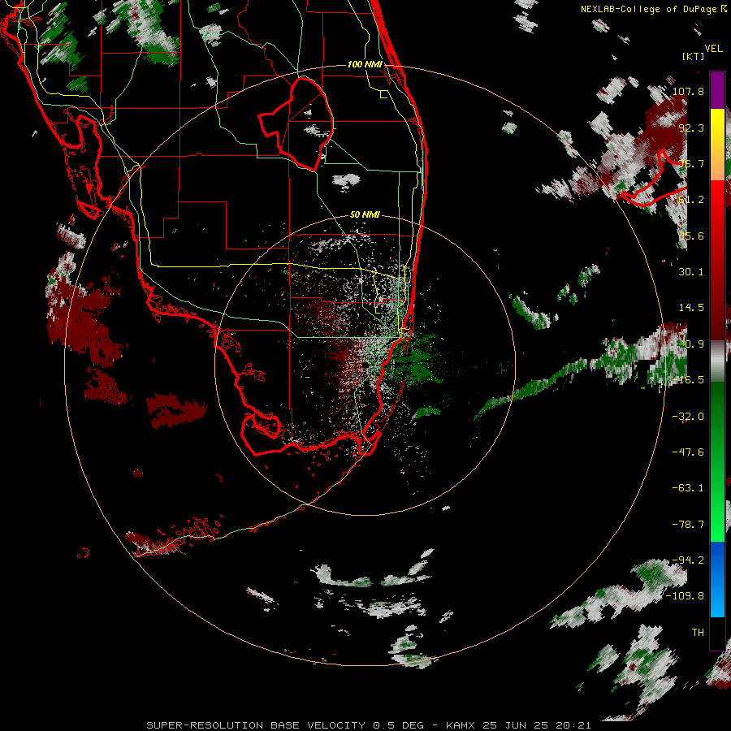Click the 107.8 velocity scale value
Viewport: 731px width, 731px height.
click(x=688, y=91)
